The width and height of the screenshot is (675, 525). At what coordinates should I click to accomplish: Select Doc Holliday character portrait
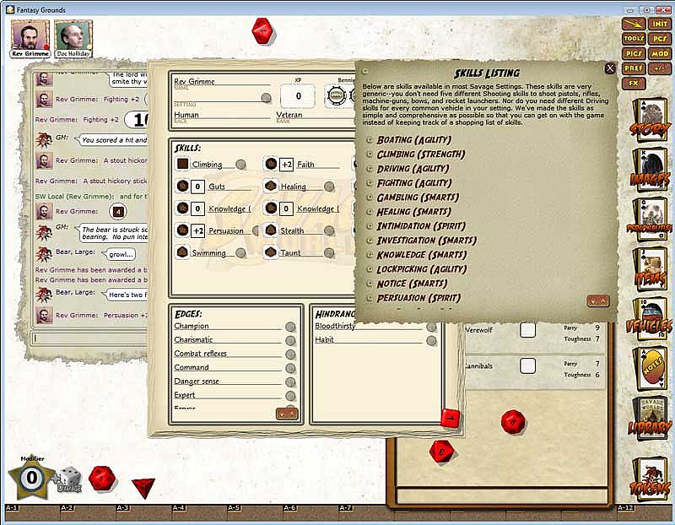tap(73, 38)
